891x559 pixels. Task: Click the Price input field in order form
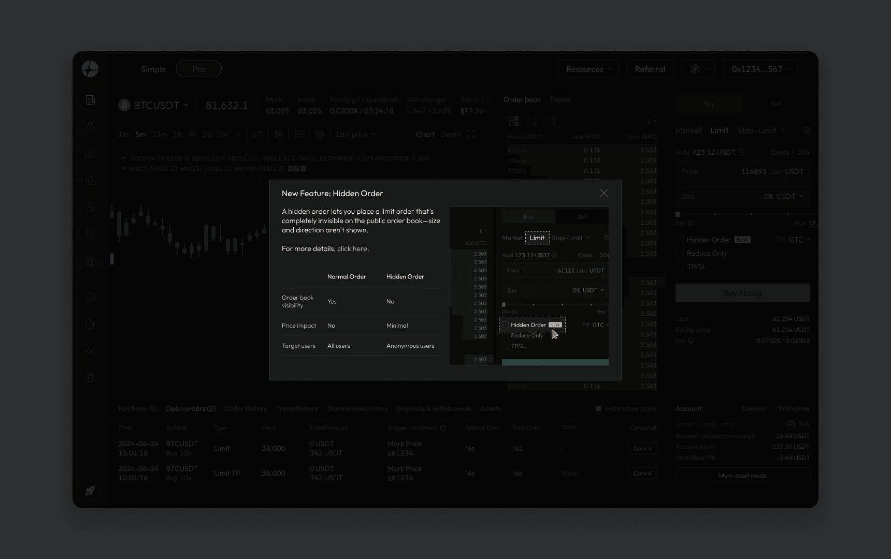pos(743,171)
